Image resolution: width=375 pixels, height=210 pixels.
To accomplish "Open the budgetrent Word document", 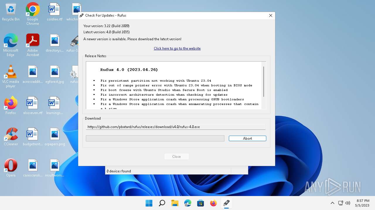I will pos(33,136).
